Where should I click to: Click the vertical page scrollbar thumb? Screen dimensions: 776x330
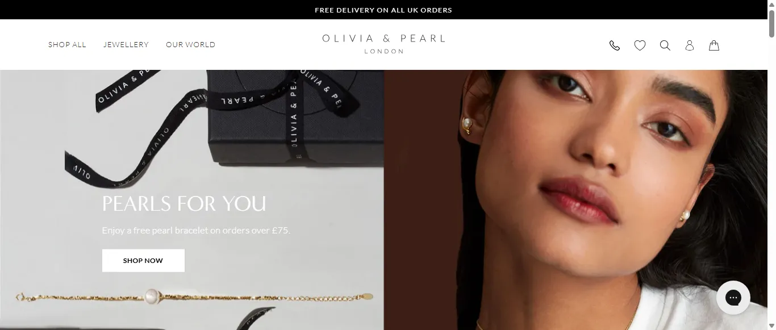(x=771, y=23)
